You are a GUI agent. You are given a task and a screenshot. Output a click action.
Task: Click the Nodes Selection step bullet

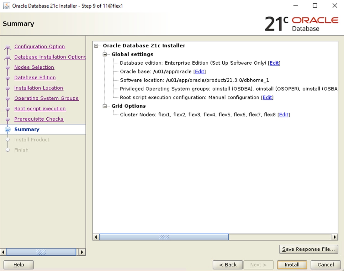point(8,67)
